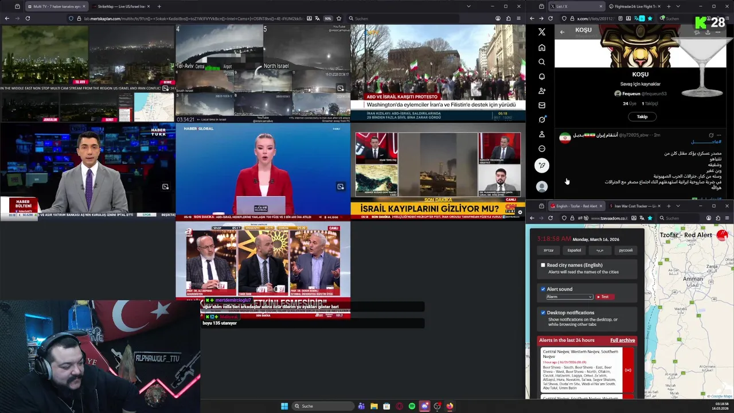Open tab list dropdown in Multi TV window
734x413 pixels.
(x=468, y=6)
